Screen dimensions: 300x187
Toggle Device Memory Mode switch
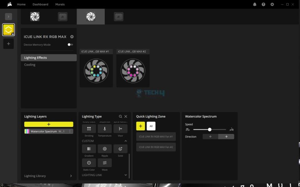coord(70,45)
